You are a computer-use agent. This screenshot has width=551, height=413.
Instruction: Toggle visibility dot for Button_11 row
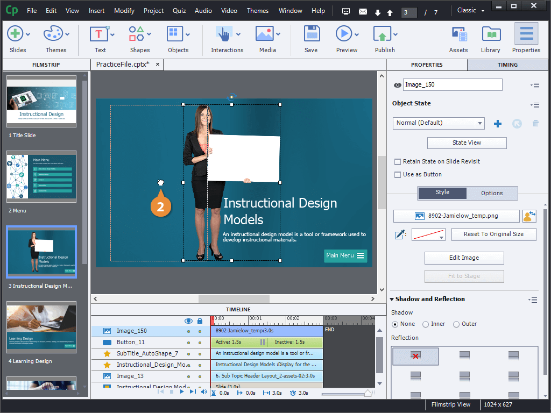coord(189,343)
